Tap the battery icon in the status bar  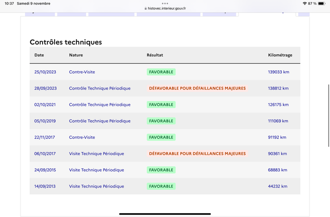pos(322,3)
